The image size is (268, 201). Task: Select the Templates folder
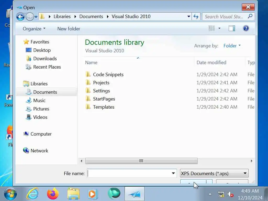point(104,107)
